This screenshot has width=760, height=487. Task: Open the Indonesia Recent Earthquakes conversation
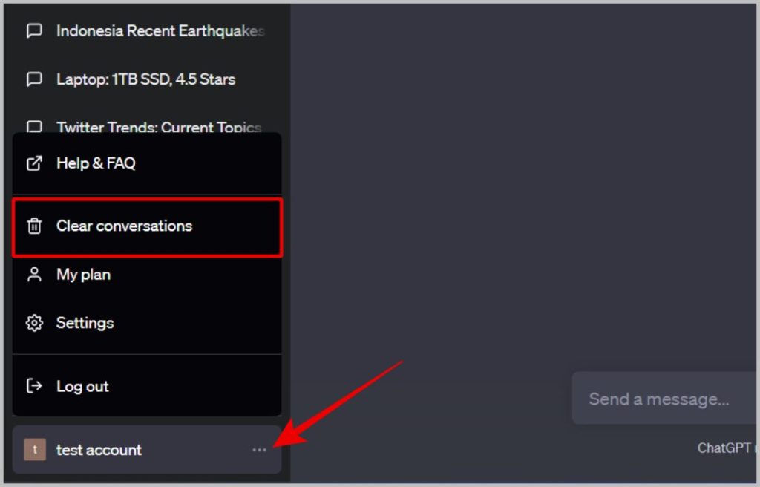coord(145,30)
